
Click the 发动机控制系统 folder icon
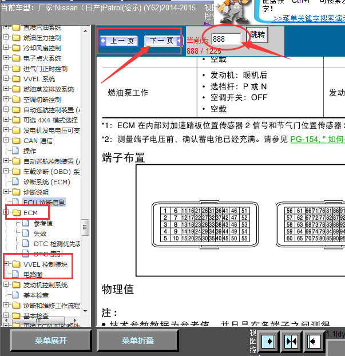tap(16, 284)
